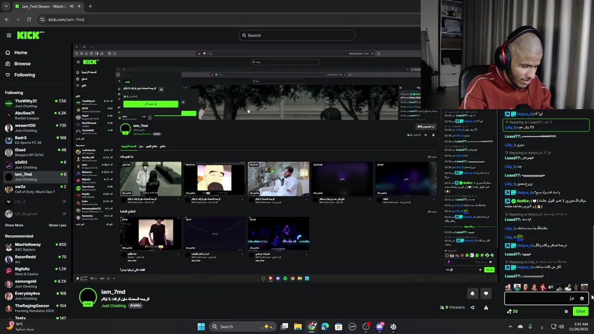Viewport: 594px width, 334px height.
Task: Open channel points showing 20
Action: click(512, 311)
